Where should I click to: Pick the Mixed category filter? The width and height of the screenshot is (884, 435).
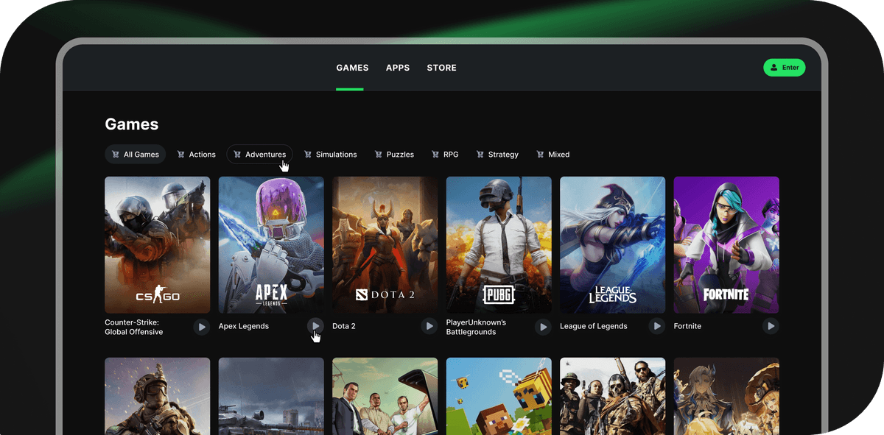pyautogui.click(x=553, y=155)
